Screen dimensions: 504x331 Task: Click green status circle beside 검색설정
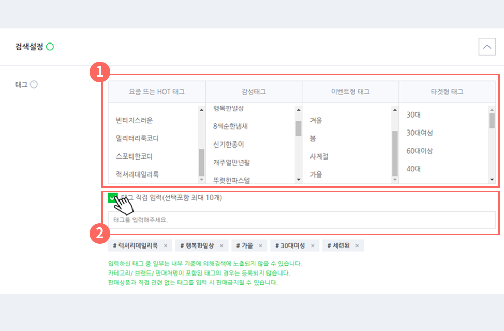coord(50,47)
